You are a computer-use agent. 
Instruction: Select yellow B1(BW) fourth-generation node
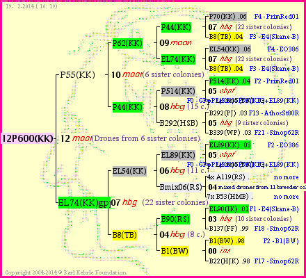click(x=175, y=251)
